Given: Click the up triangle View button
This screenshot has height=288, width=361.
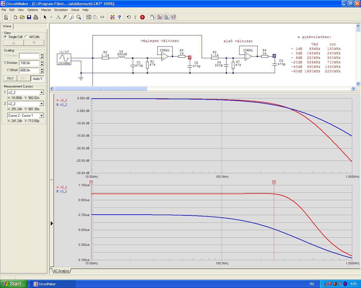Looking at the screenshot, I should click(x=14, y=43).
